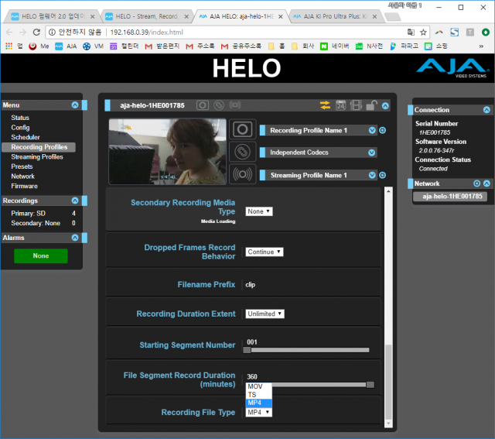495x439 pixels.
Task: Open the Recording Profile Name 1 dropdown
Action: click(372, 130)
